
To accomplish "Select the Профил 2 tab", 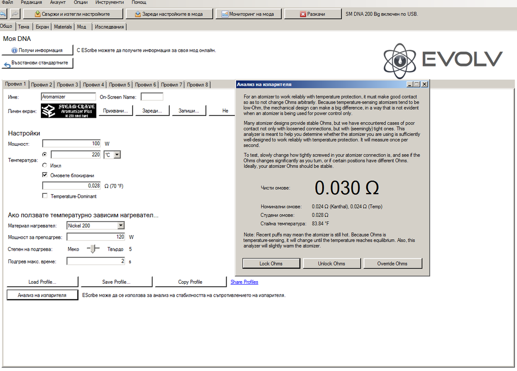I will point(41,85).
